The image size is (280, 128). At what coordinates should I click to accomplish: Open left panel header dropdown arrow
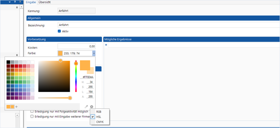10,2
